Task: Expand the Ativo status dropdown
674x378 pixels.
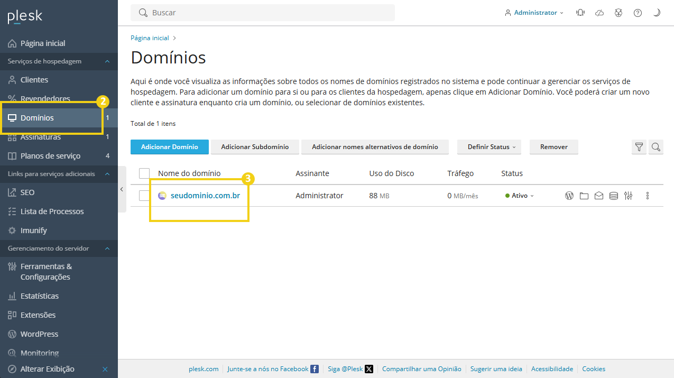Action: 521,196
